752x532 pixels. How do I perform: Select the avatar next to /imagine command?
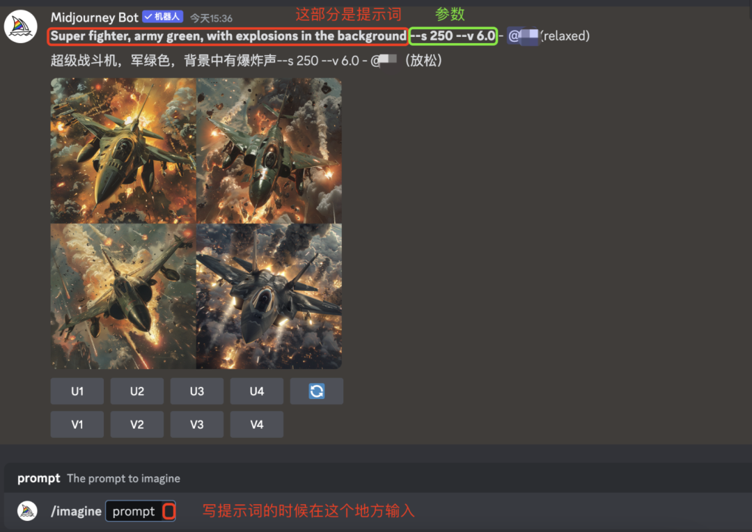pos(26,510)
